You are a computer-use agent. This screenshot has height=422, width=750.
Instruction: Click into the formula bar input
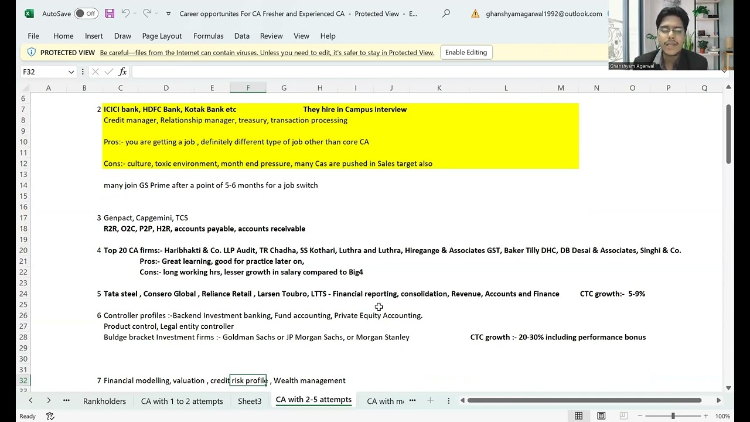tap(425, 72)
